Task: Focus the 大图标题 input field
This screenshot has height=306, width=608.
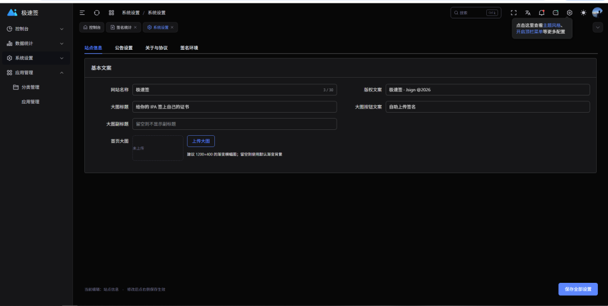Action: pyautogui.click(x=235, y=107)
